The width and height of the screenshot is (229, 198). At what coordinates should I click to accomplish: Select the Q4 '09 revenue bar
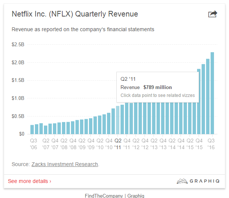coord(91,126)
